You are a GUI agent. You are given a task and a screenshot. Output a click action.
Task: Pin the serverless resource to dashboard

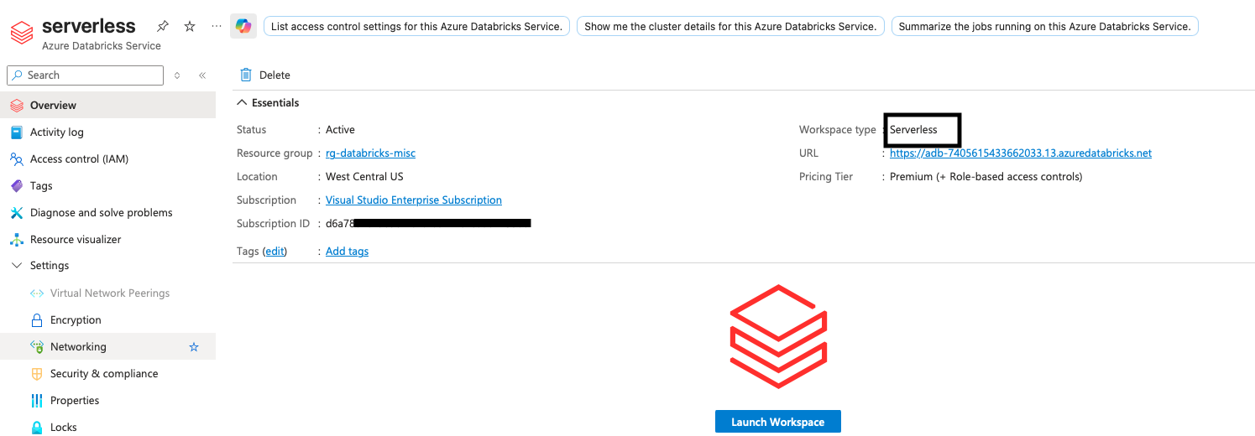pyautogui.click(x=164, y=26)
